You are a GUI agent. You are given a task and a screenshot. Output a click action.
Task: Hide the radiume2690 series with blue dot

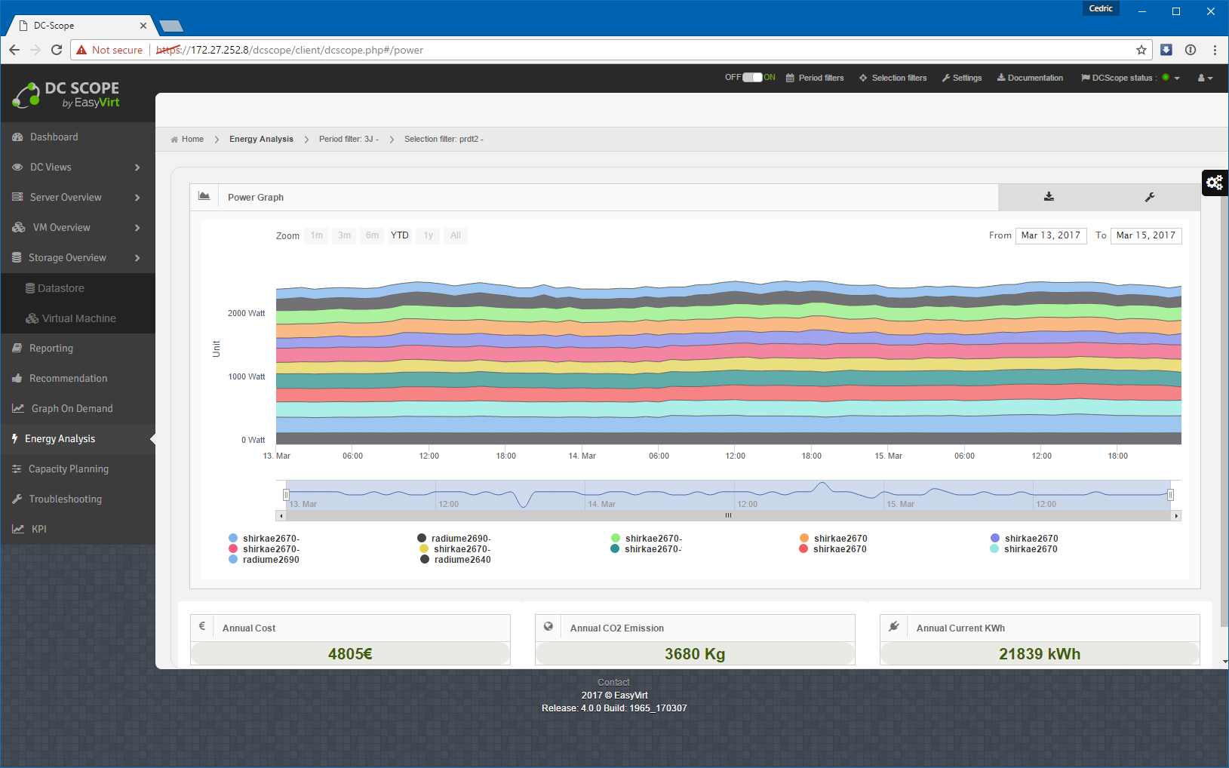270,560
